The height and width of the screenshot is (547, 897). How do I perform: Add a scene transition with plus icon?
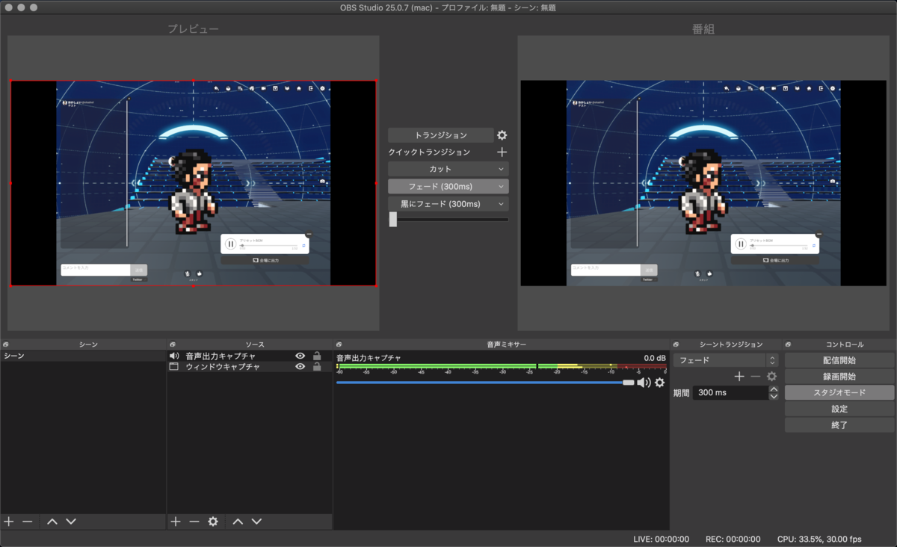(x=739, y=377)
